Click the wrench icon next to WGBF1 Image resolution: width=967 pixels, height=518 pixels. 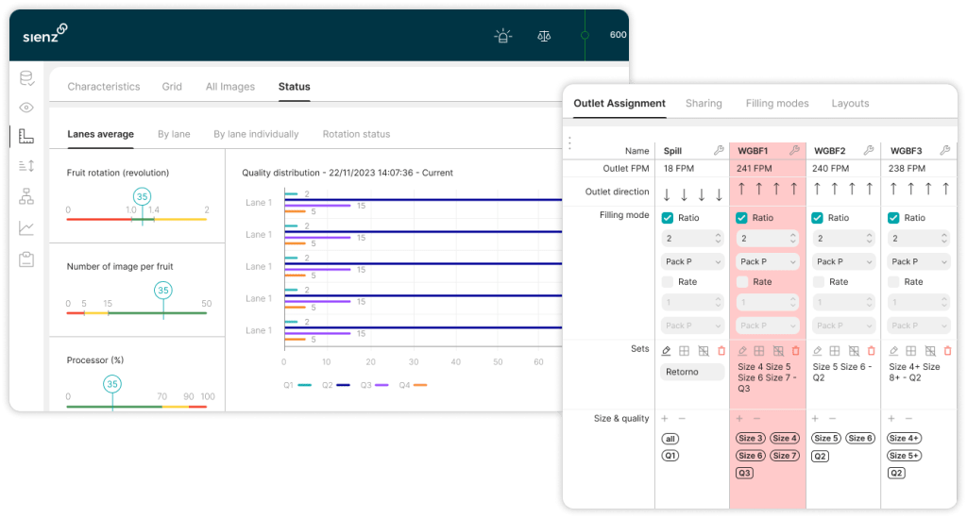click(794, 150)
